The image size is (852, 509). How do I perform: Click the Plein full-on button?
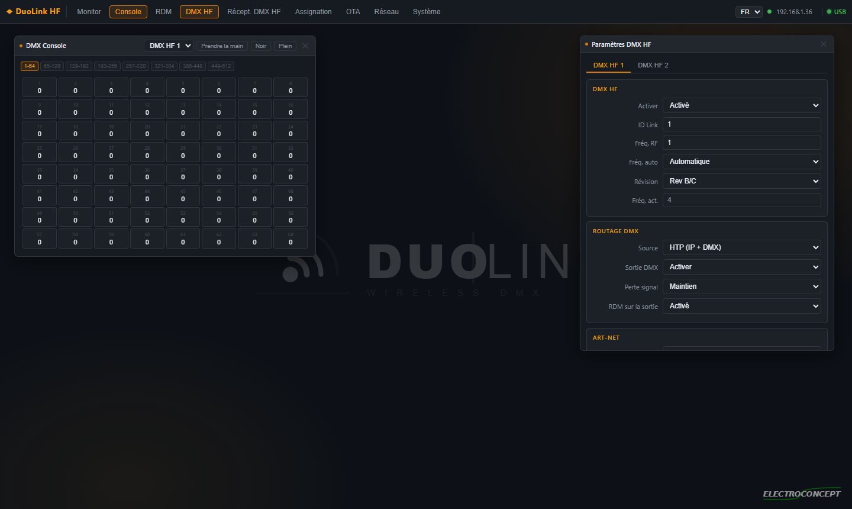point(285,46)
